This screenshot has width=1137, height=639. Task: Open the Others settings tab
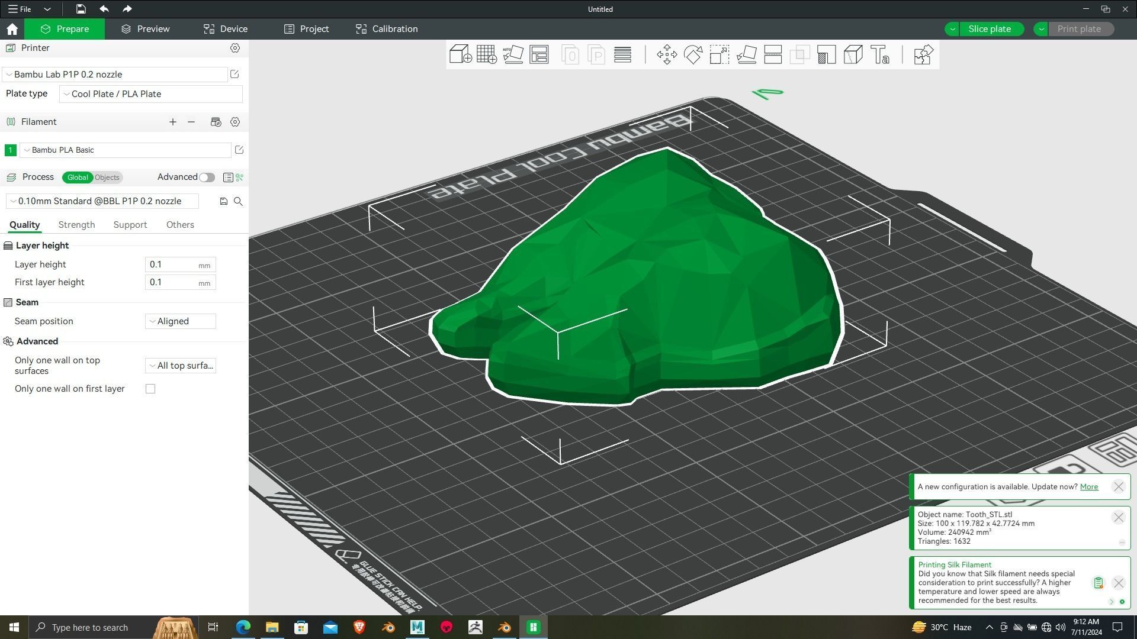pyautogui.click(x=180, y=225)
